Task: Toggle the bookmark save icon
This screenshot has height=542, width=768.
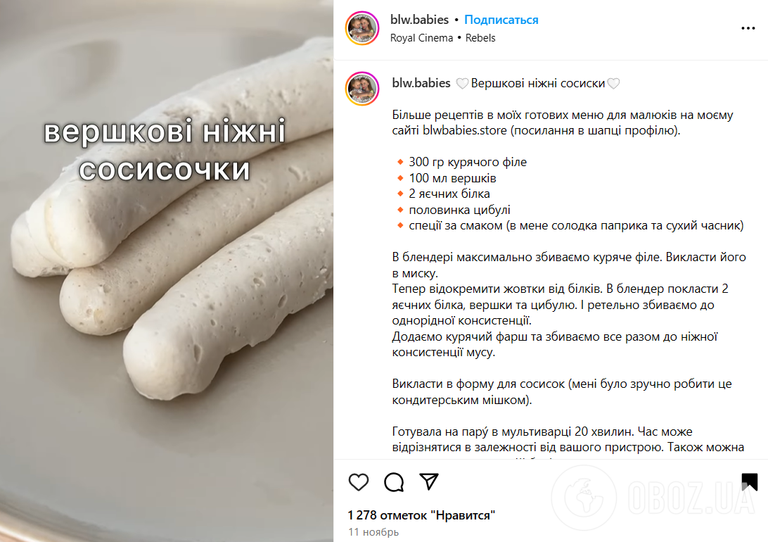Action: click(x=750, y=481)
